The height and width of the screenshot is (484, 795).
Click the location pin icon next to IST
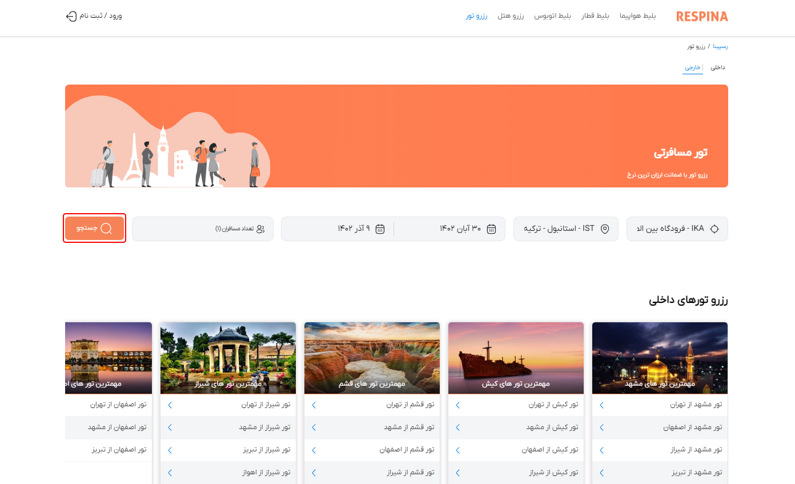[605, 229]
